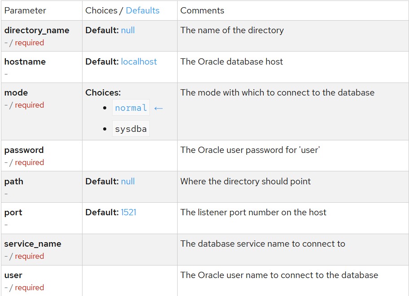Click the 1521 default port value

[128, 213]
